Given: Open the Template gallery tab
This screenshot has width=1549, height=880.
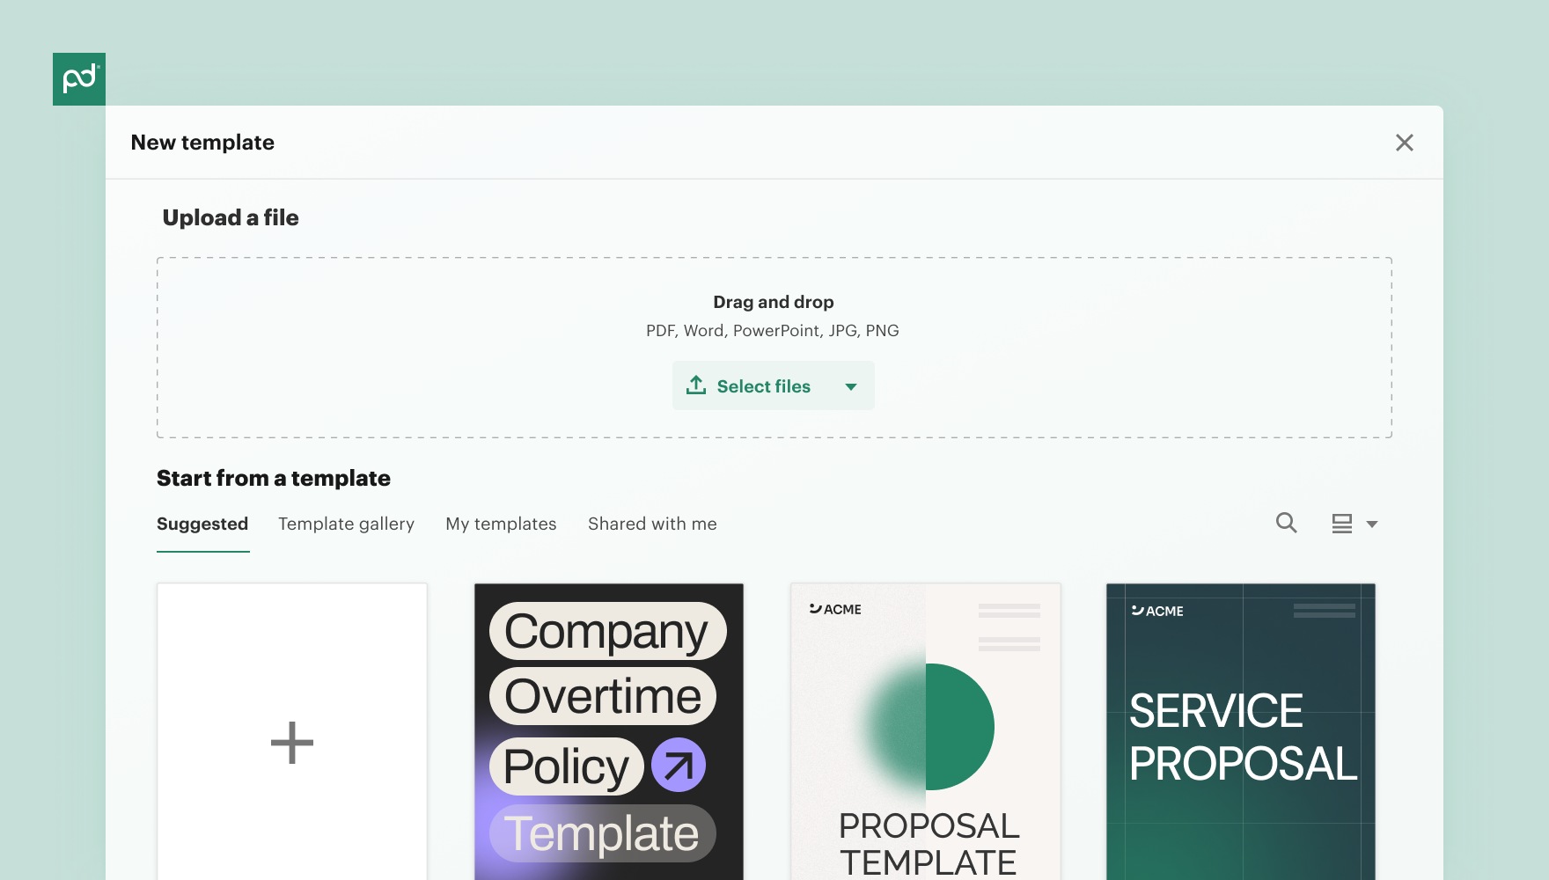Looking at the screenshot, I should 346,524.
